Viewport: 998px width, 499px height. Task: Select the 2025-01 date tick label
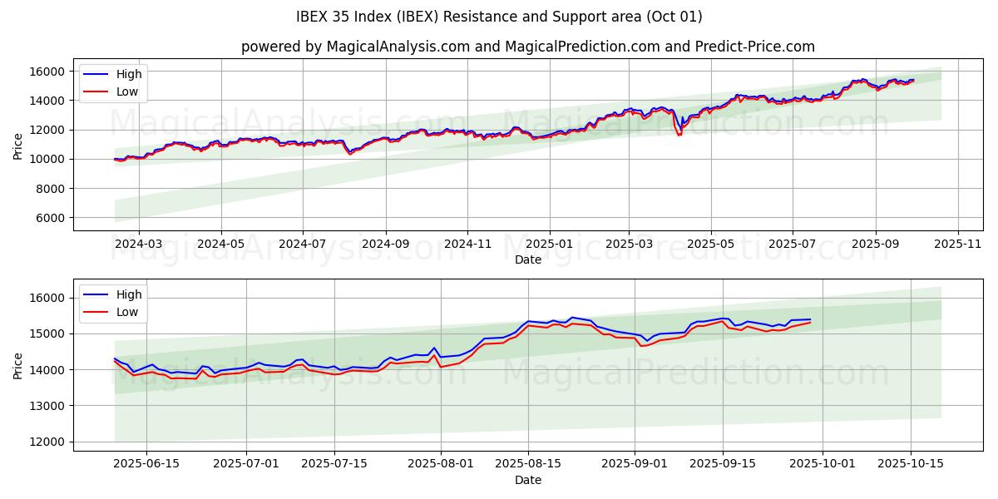(549, 245)
